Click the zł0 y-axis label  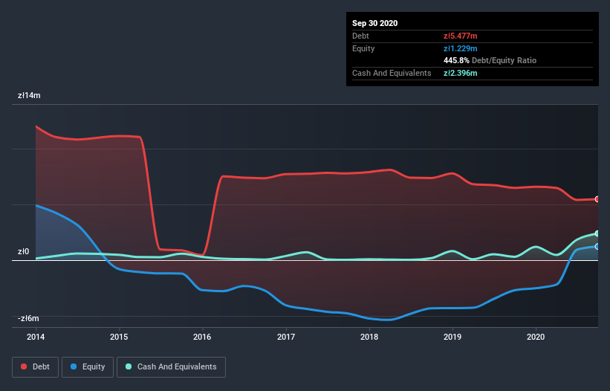pyautogui.click(x=23, y=252)
